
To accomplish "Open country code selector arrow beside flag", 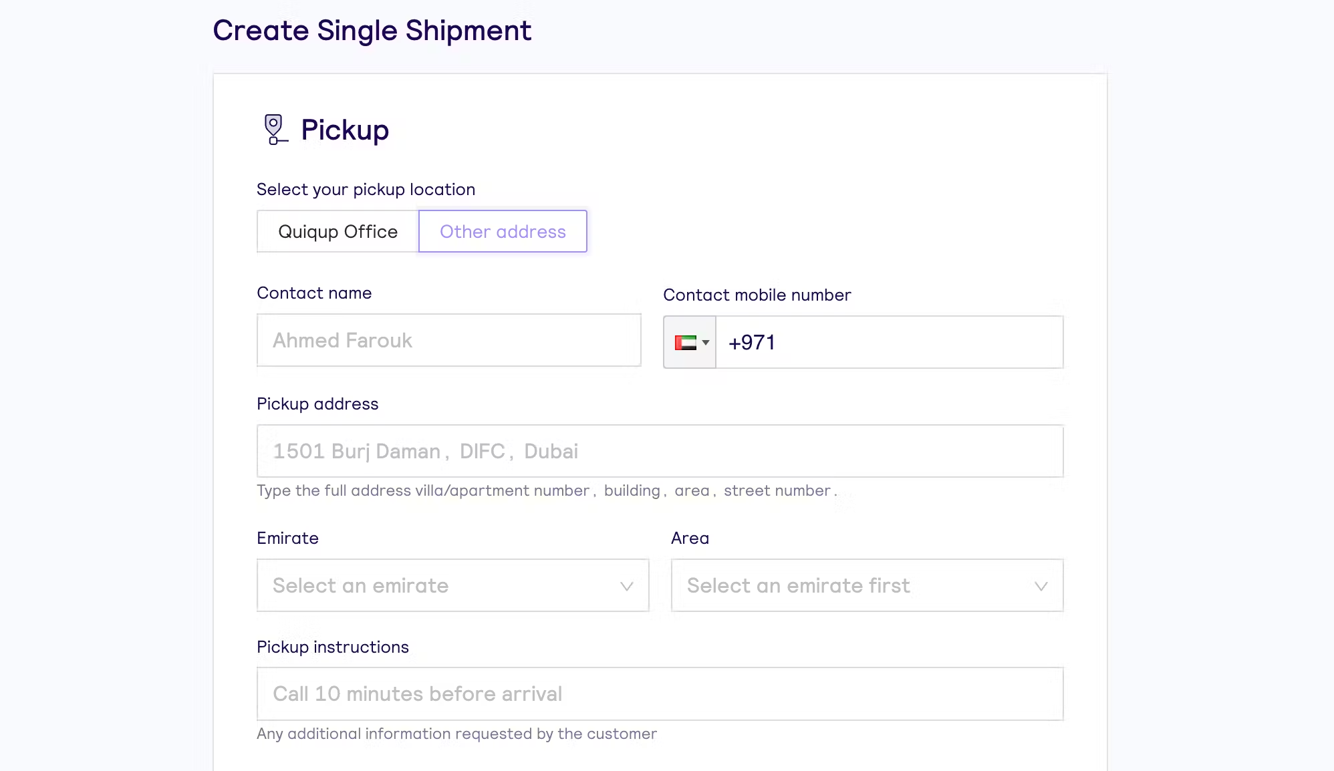I will coord(706,343).
